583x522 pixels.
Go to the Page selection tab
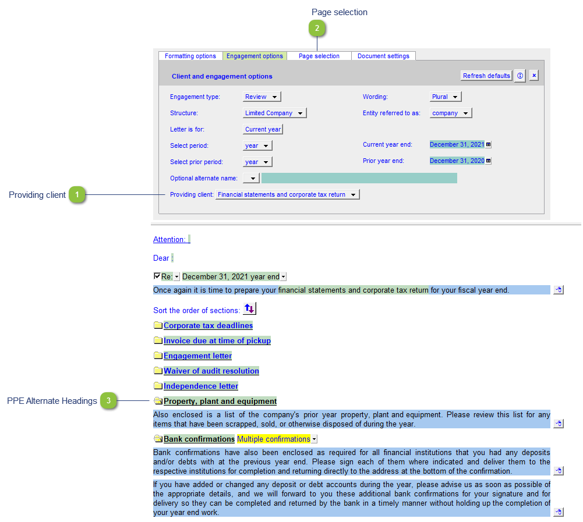click(x=319, y=56)
